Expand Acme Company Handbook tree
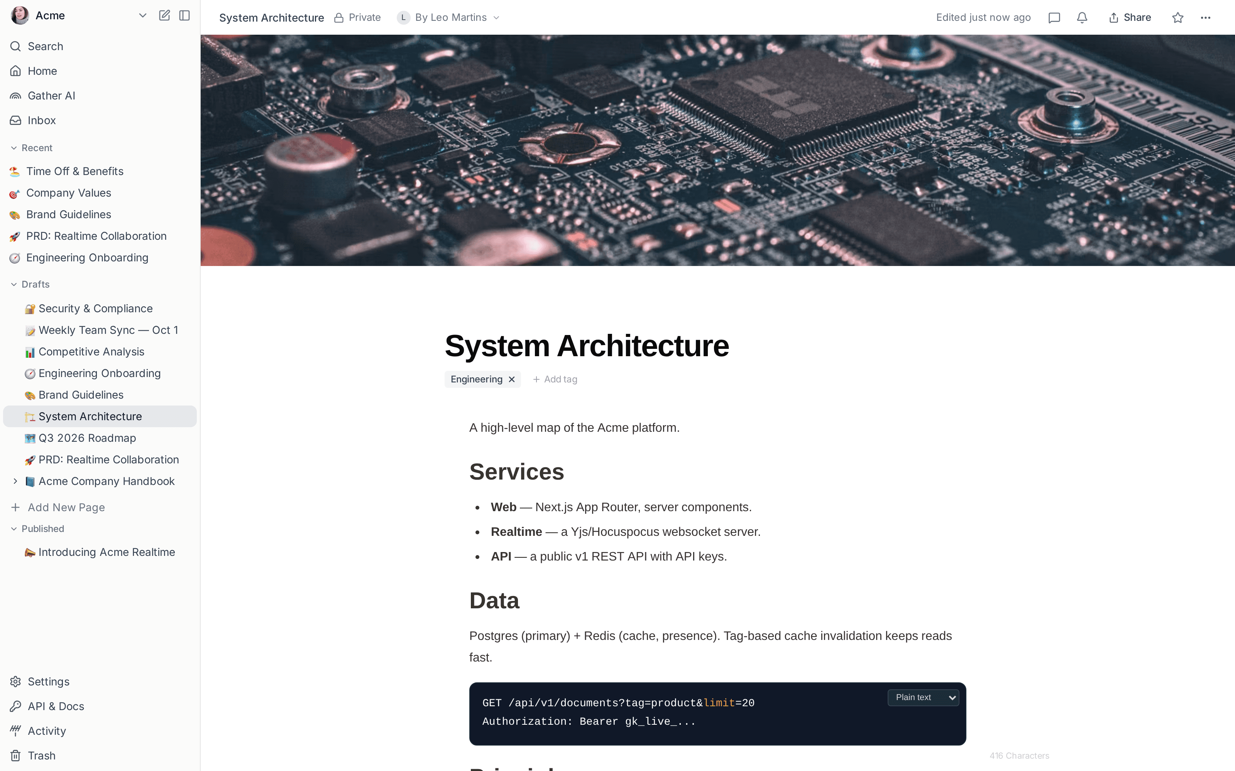 pyautogui.click(x=15, y=481)
